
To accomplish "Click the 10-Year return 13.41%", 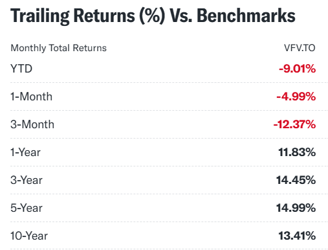I will click(x=297, y=236).
